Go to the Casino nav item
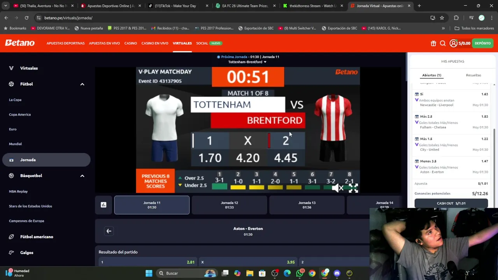This screenshot has width=498, height=280. 131,43
